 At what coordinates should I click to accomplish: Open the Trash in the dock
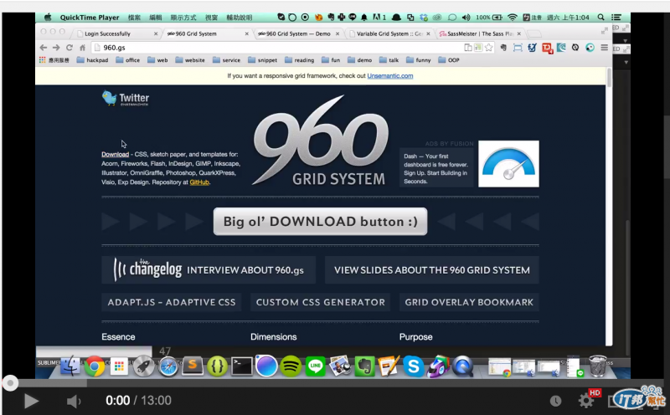[x=597, y=366]
